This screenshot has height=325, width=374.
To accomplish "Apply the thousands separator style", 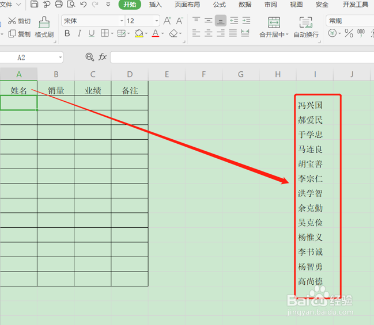I will (x=361, y=33).
